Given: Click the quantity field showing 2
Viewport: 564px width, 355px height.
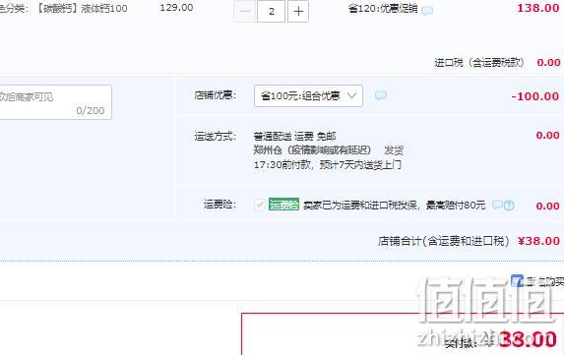Looking at the screenshot, I should pos(272,11).
